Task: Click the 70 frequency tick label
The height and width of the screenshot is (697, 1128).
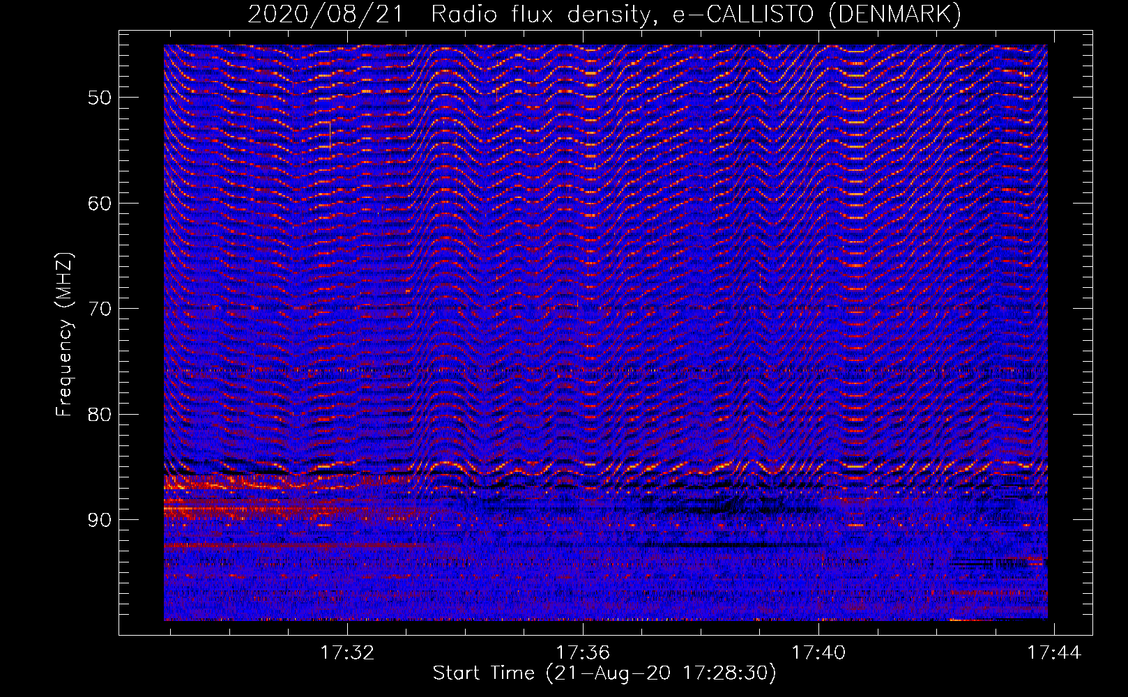Action: click(100, 309)
